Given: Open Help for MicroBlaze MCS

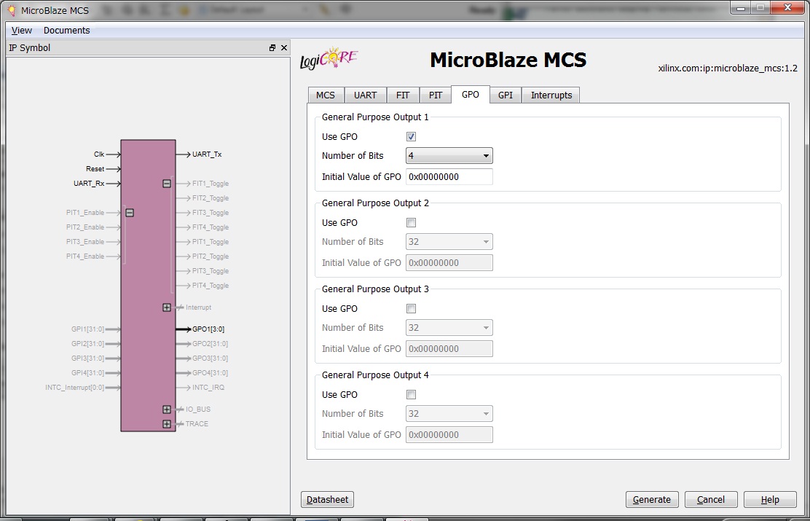Looking at the screenshot, I should (770, 500).
